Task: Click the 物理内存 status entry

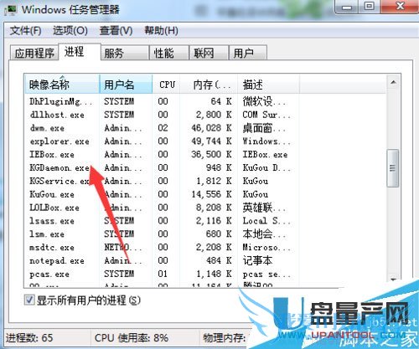Action: coord(225,338)
